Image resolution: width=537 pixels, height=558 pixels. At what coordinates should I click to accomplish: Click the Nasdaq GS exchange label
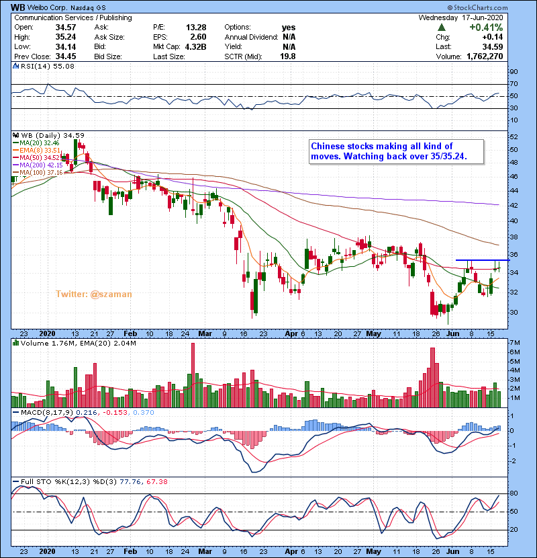(88, 8)
